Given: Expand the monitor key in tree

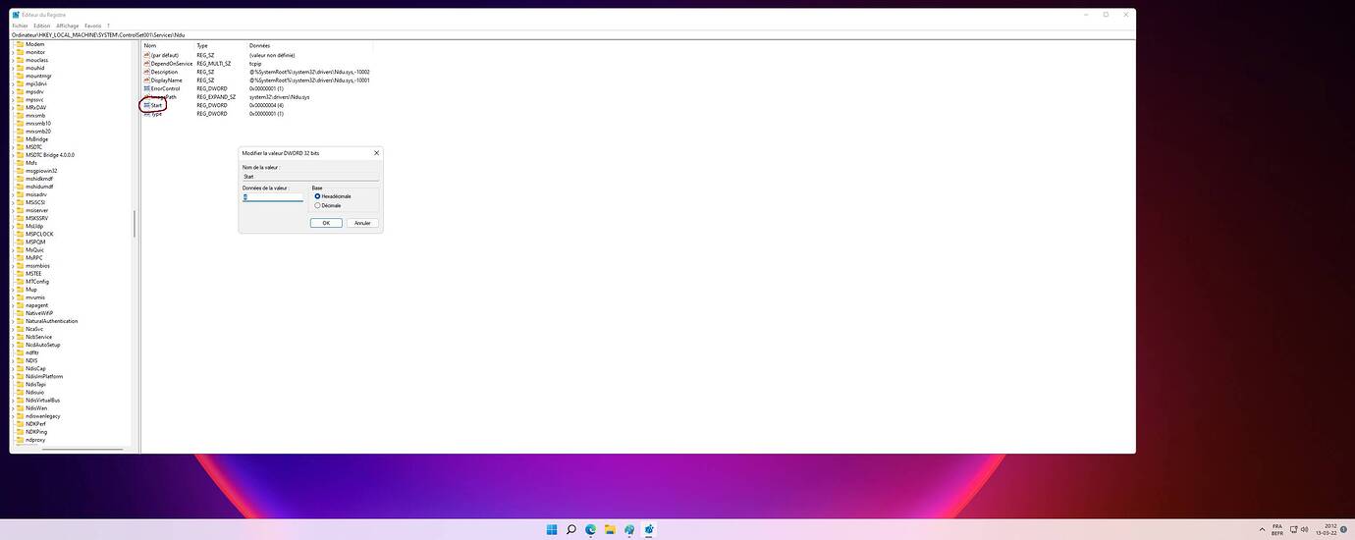Looking at the screenshot, I should (13, 52).
